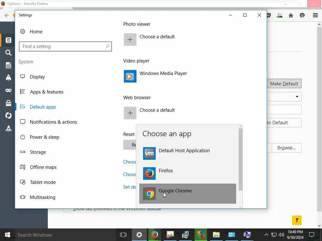The image size is (322, 241).
Task: Show hidden system tray icons
Action: (x=266, y=235)
